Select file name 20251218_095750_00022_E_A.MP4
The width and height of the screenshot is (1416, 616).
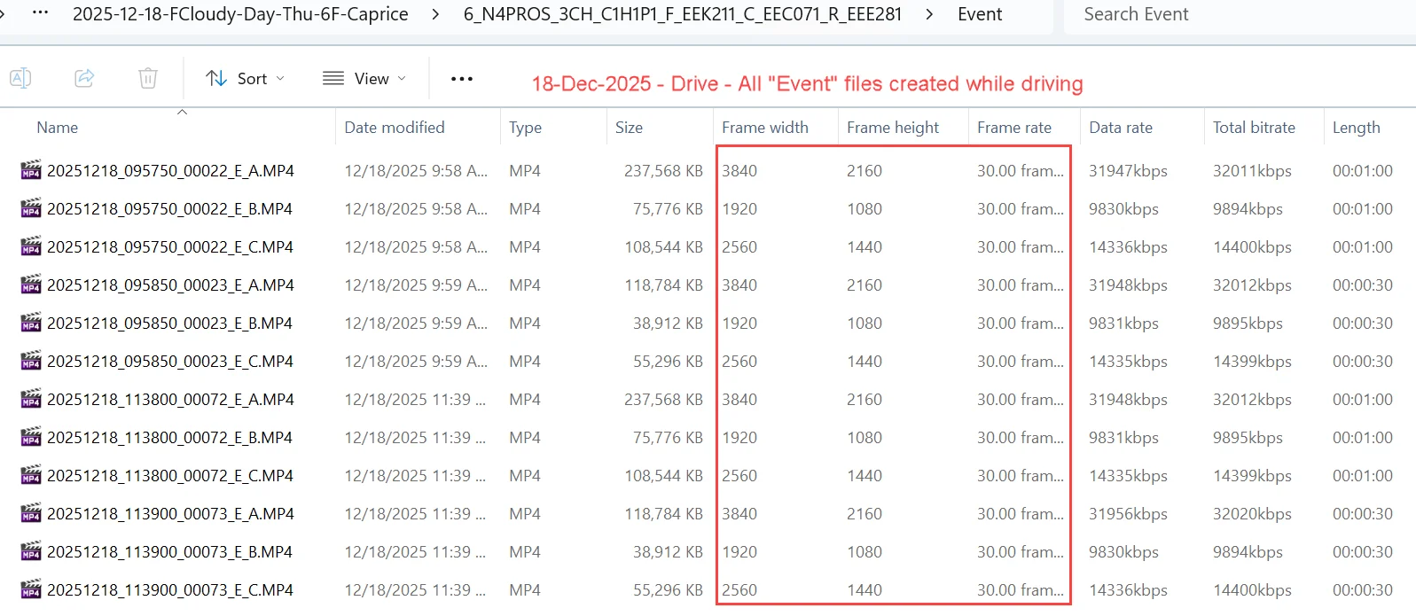(170, 171)
